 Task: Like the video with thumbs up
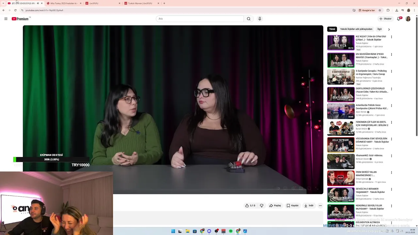[x=250, y=206]
